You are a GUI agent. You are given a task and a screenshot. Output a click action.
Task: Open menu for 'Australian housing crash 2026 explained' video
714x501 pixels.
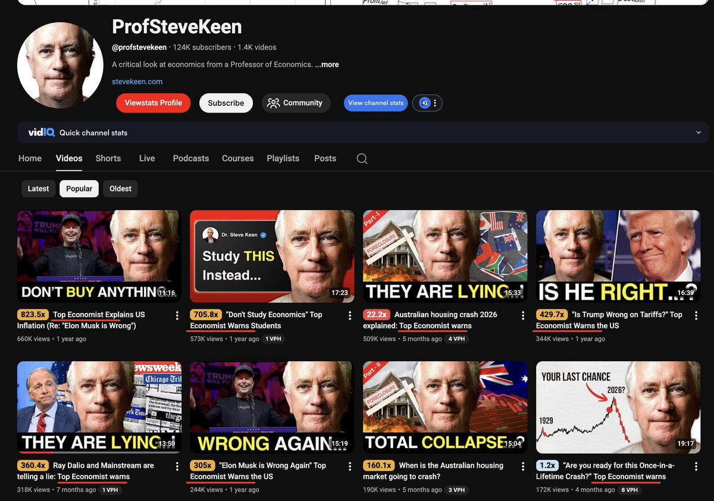(523, 315)
